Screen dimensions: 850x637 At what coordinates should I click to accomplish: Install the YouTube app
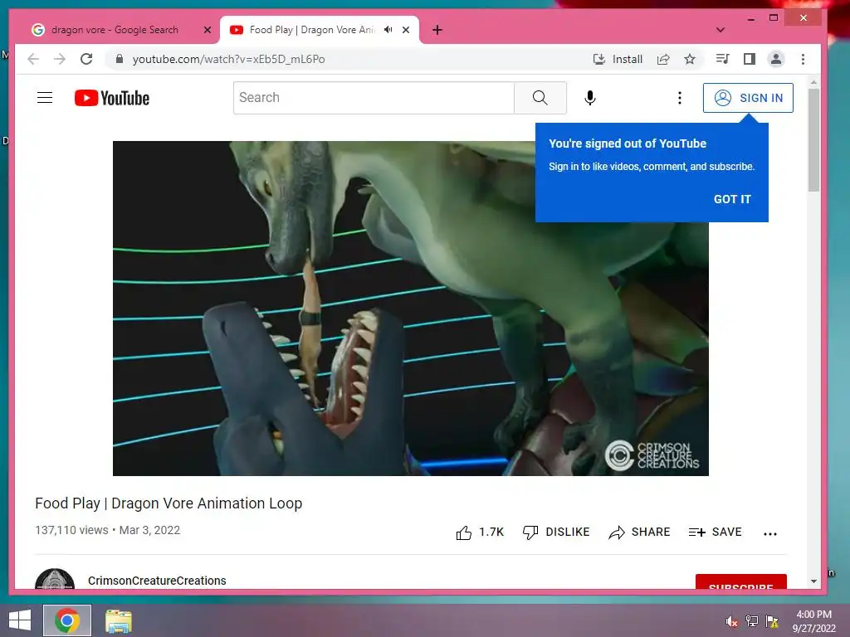[x=618, y=59]
